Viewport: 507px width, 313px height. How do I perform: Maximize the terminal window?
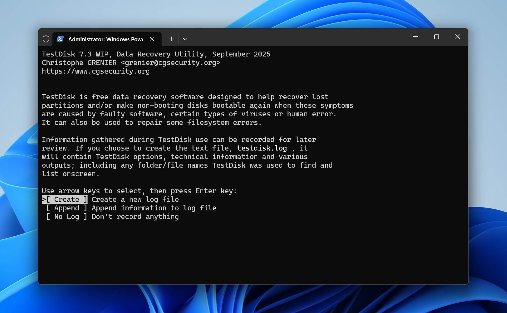click(437, 37)
